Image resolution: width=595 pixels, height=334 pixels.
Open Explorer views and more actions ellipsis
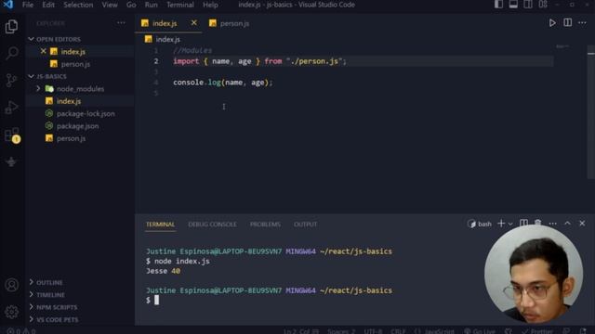121,23
